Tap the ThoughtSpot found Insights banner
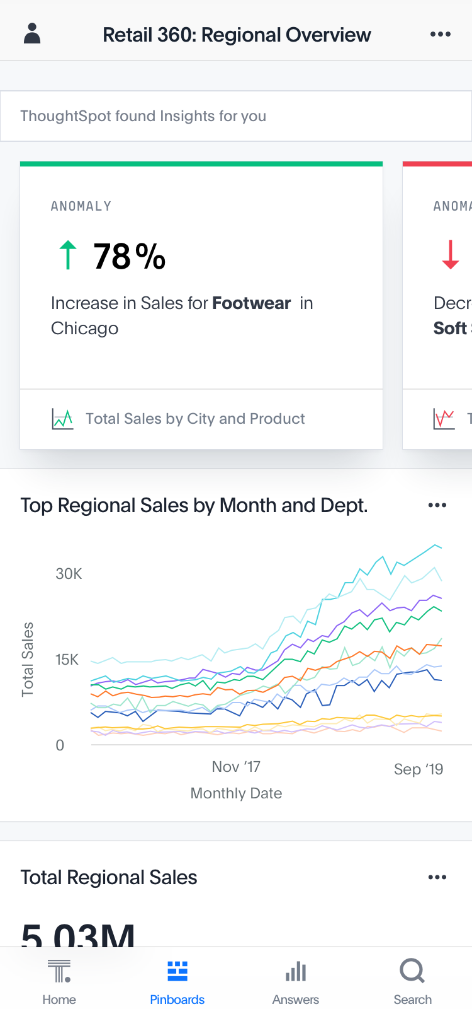This screenshot has height=1009, width=472. pyautogui.click(x=235, y=116)
